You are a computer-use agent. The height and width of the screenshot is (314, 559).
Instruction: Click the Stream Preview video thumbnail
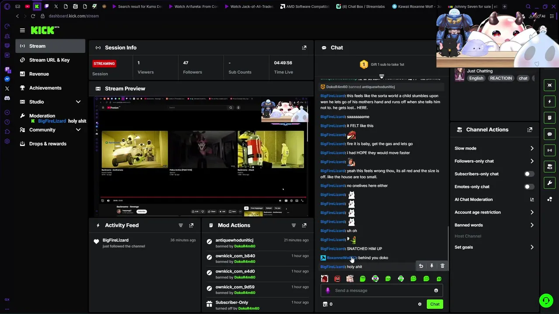pyautogui.click(x=201, y=157)
